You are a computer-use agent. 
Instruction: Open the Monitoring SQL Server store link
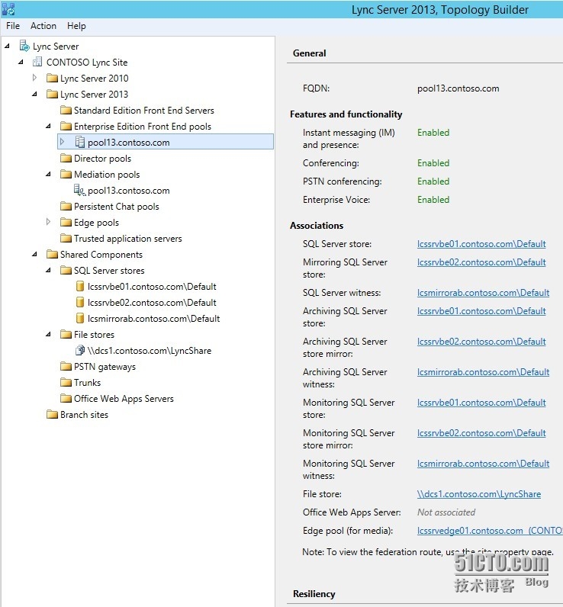pos(481,403)
